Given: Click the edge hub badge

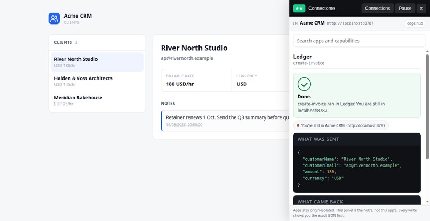Looking at the screenshot, I should (415, 23).
